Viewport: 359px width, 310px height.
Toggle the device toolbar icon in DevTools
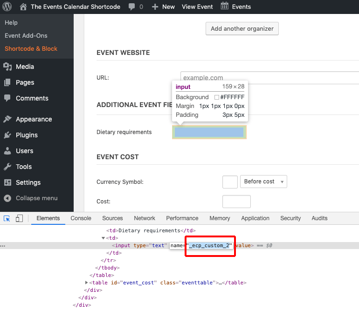19,218
